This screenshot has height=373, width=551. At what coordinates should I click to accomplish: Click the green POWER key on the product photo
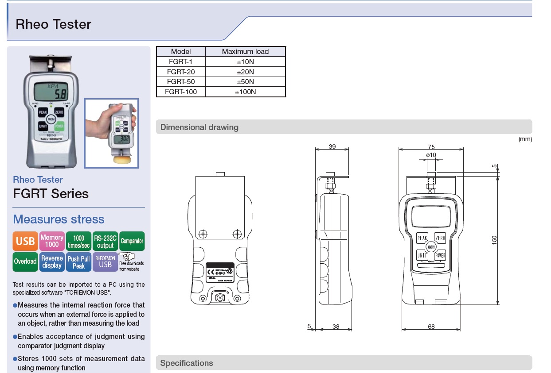tap(59, 126)
